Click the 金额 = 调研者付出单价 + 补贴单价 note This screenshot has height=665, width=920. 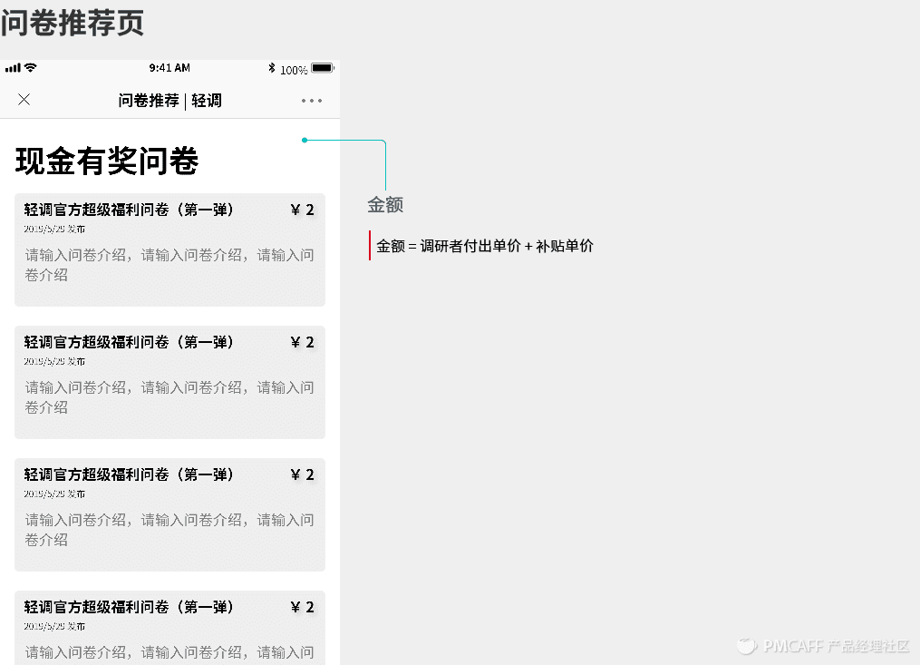click(x=485, y=246)
